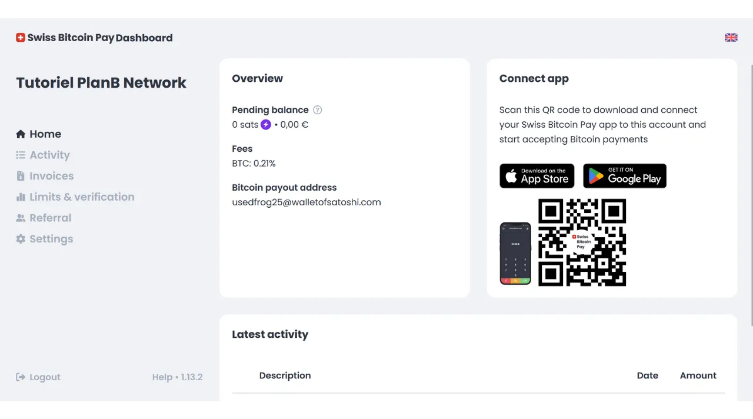This screenshot has width=753, height=419.
Task: Click the Help link
Action: 162,377
